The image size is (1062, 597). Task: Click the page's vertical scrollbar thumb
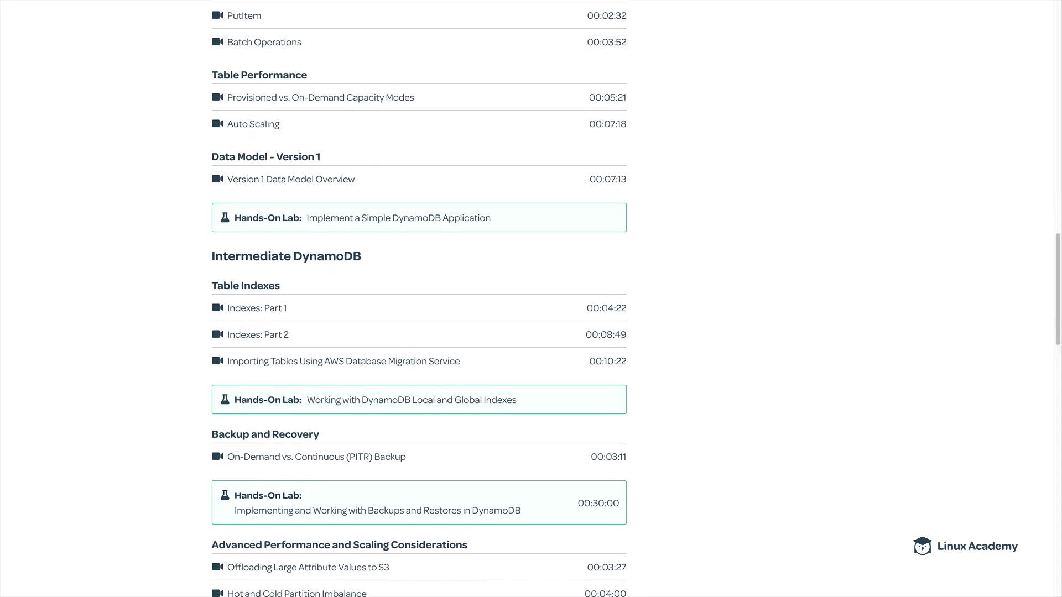click(x=1058, y=289)
